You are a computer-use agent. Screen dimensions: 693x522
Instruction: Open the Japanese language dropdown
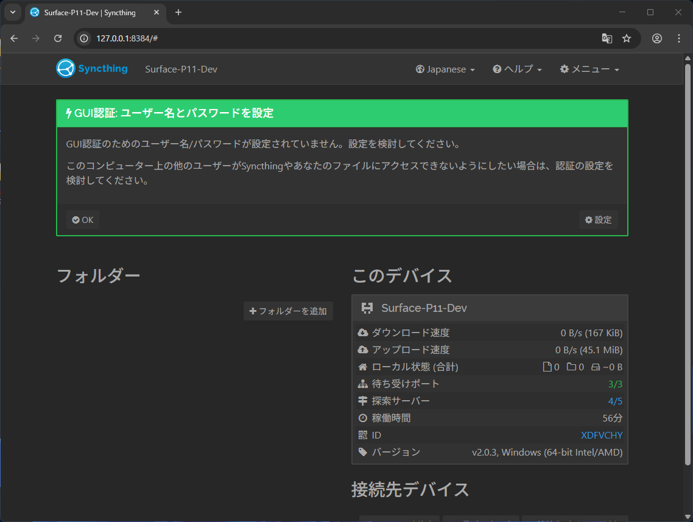[x=445, y=69]
